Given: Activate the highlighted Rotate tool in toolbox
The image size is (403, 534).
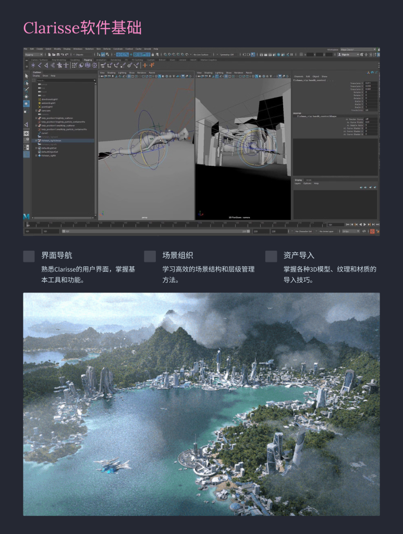Looking at the screenshot, I should 27,104.
